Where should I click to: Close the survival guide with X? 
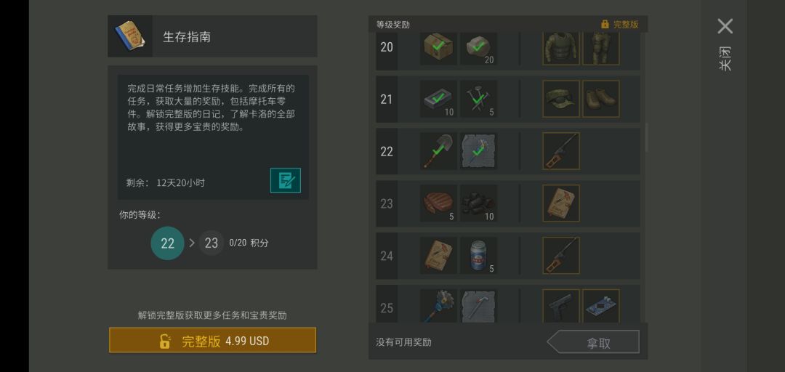(x=725, y=26)
